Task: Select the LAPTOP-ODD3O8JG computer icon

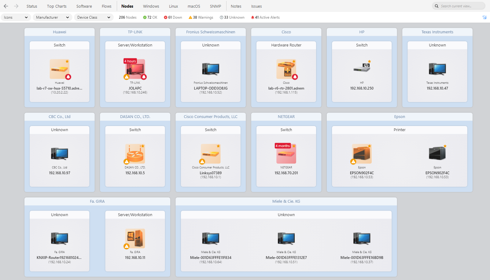Action: point(211,69)
